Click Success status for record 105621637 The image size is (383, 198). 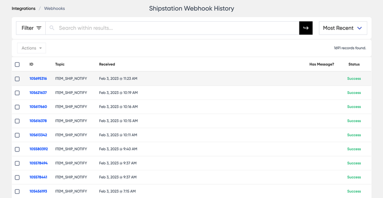(354, 93)
